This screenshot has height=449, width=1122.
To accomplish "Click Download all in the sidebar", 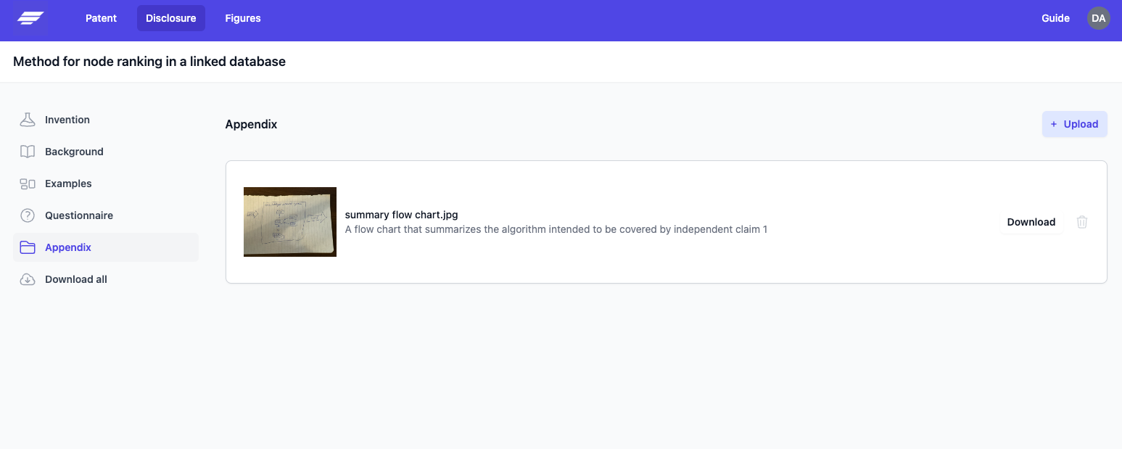I will coord(76,279).
